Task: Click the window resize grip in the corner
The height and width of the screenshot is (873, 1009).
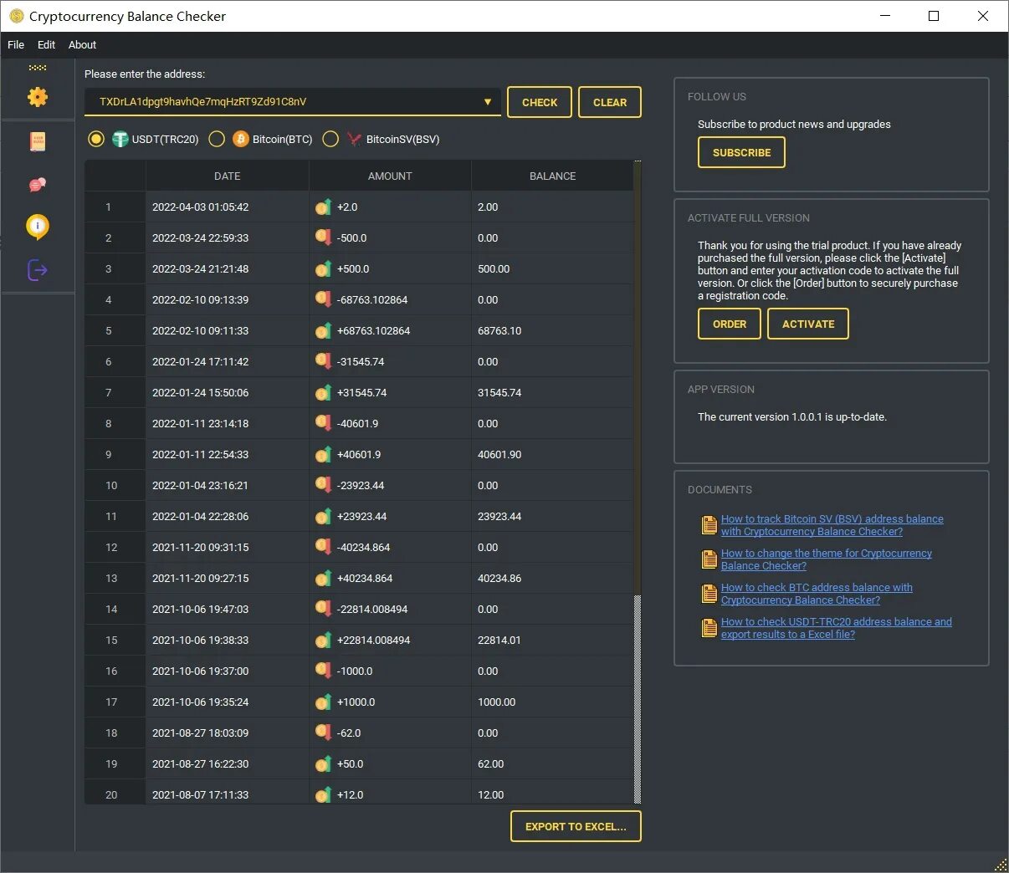Action: (x=1001, y=865)
